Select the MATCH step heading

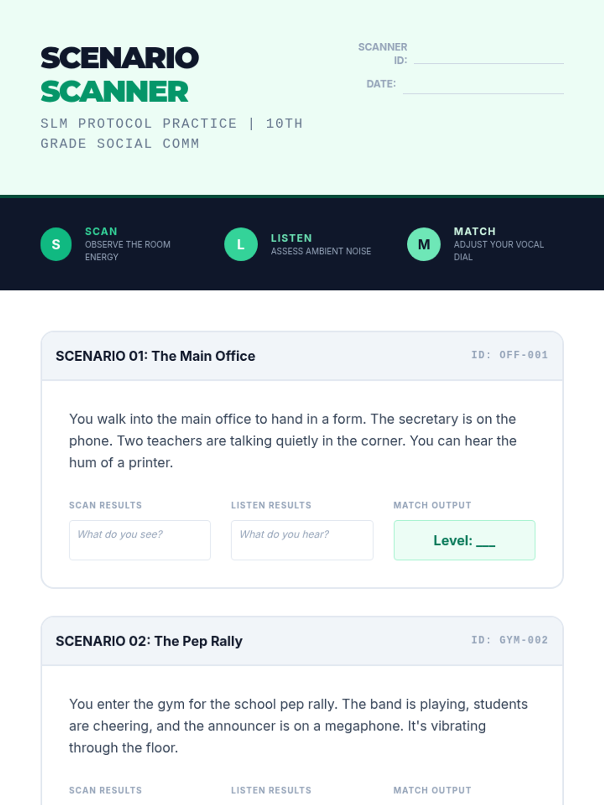[475, 231]
